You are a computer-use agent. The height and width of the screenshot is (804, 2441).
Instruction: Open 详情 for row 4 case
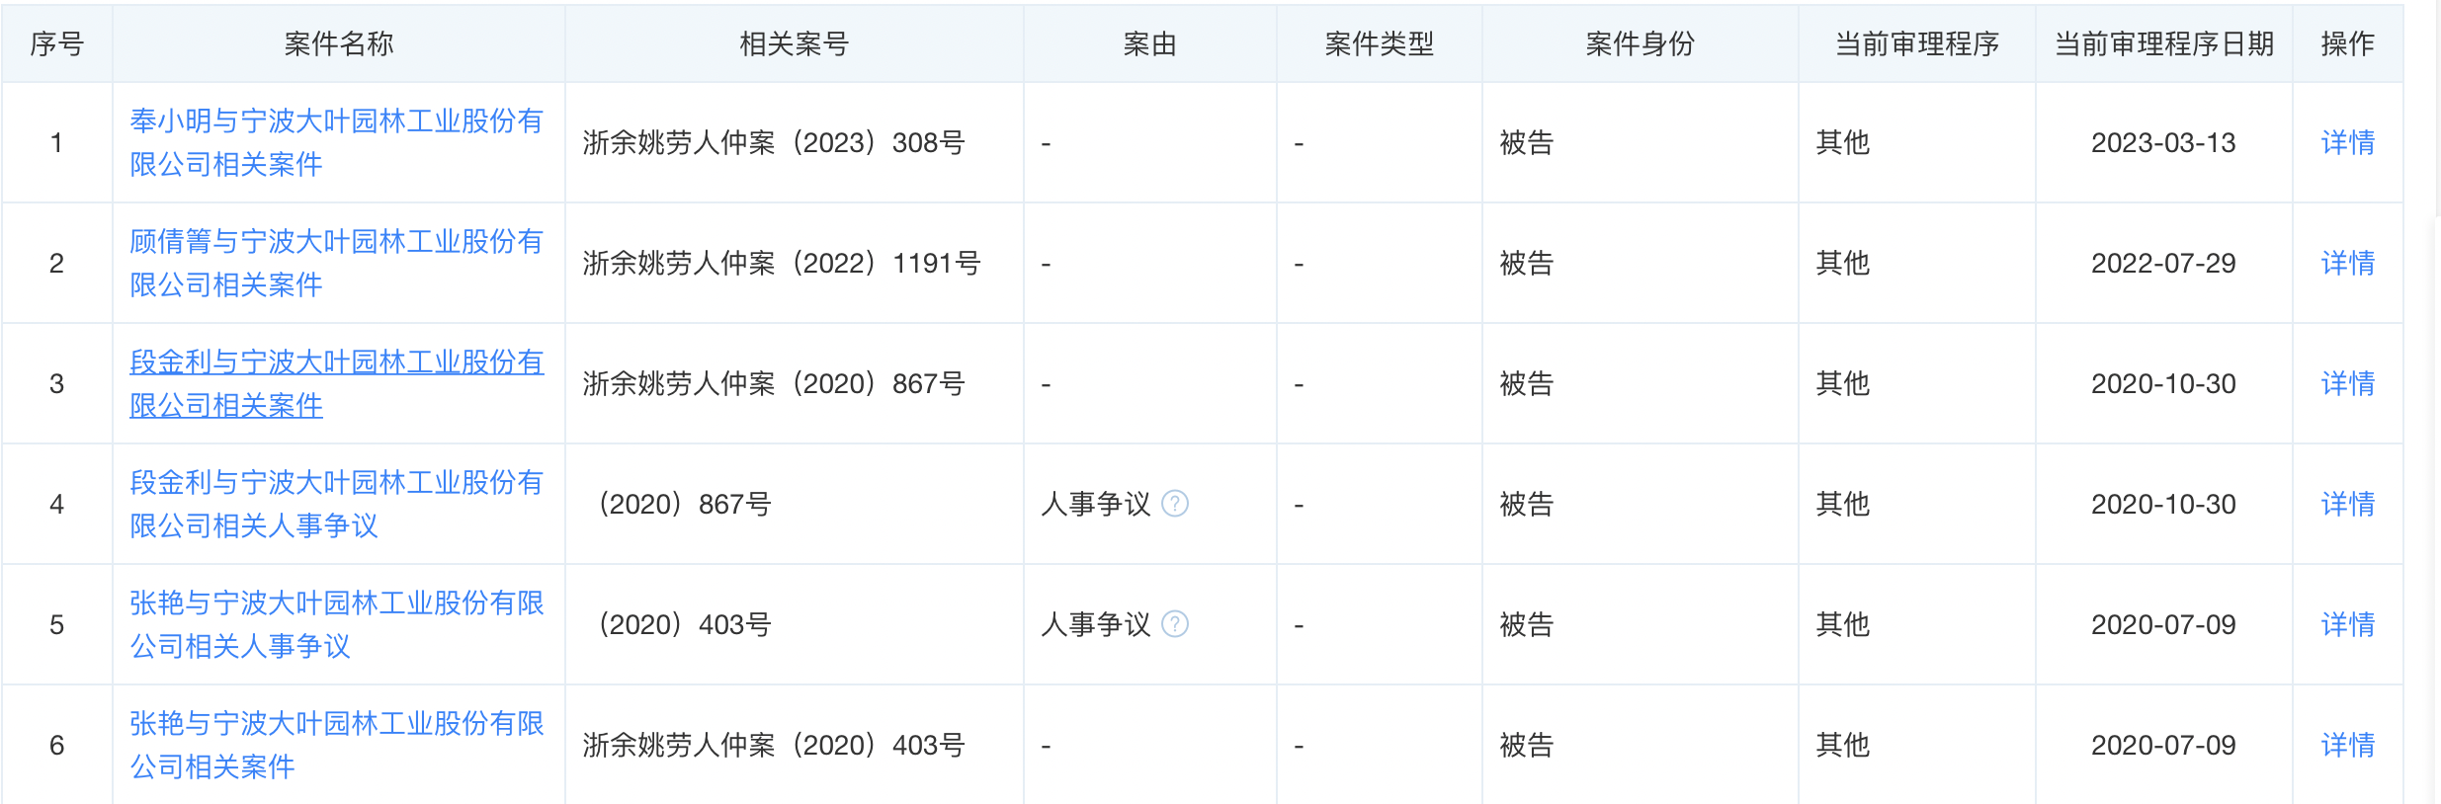click(x=2347, y=504)
